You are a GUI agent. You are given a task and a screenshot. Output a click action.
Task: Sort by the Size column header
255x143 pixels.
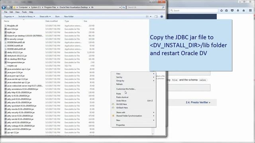[86, 21]
